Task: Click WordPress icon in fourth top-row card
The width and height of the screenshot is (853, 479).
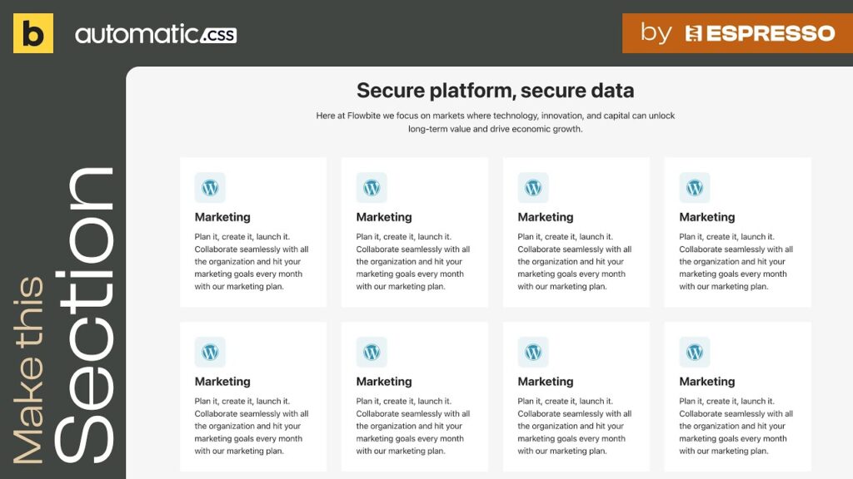Action: [695, 187]
